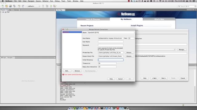Click the User Name input field
The height and width of the screenshot is (110, 197).
coord(111,42)
